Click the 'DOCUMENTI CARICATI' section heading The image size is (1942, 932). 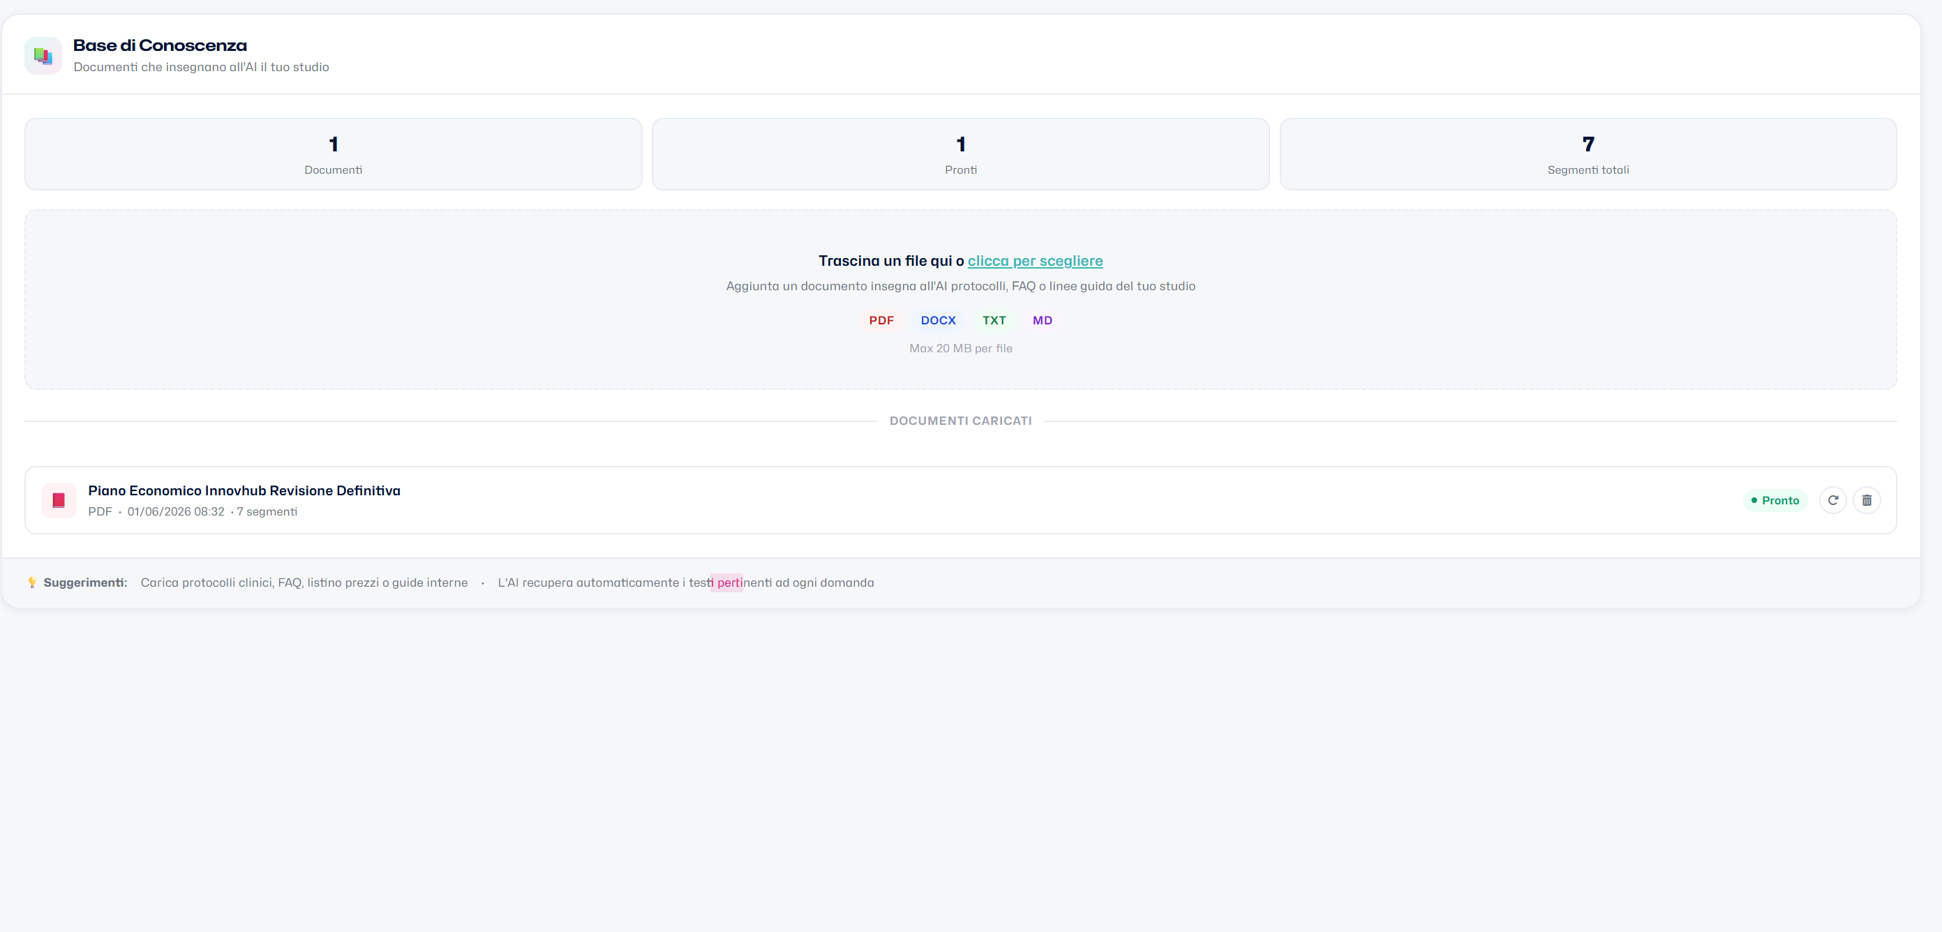pyautogui.click(x=960, y=421)
